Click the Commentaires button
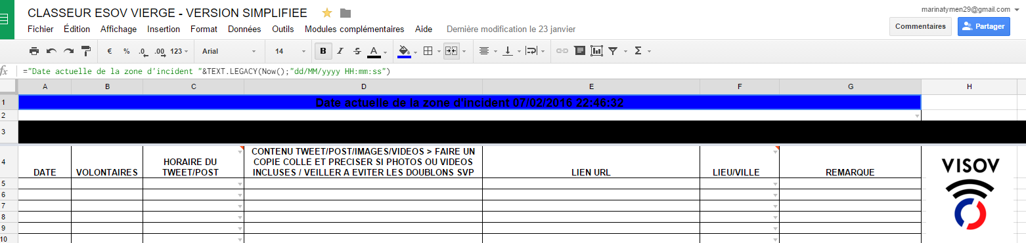 click(920, 26)
